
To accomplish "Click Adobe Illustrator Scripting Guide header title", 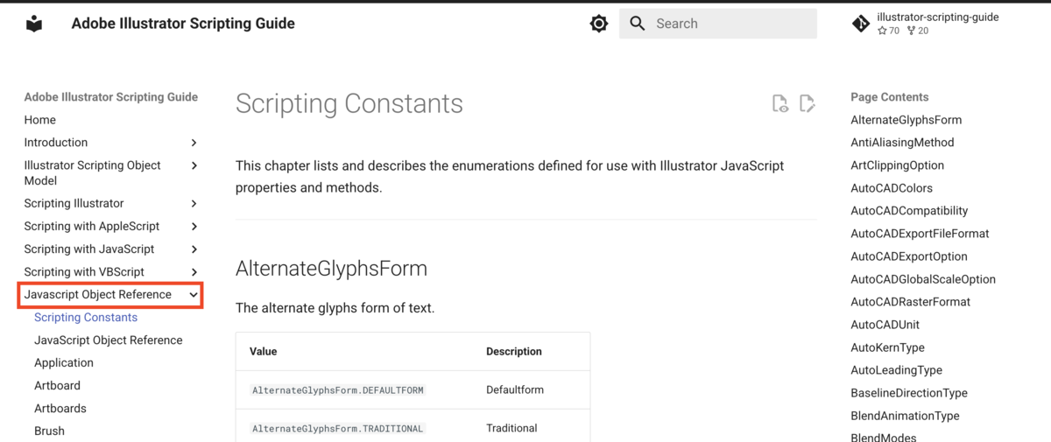I will (x=183, y=24).
